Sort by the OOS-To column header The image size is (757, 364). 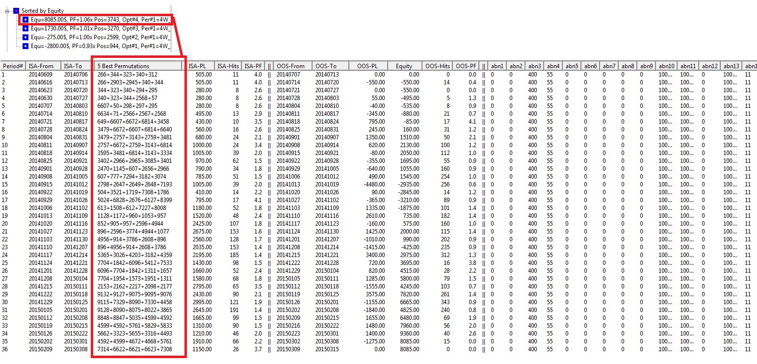(331, 66)
